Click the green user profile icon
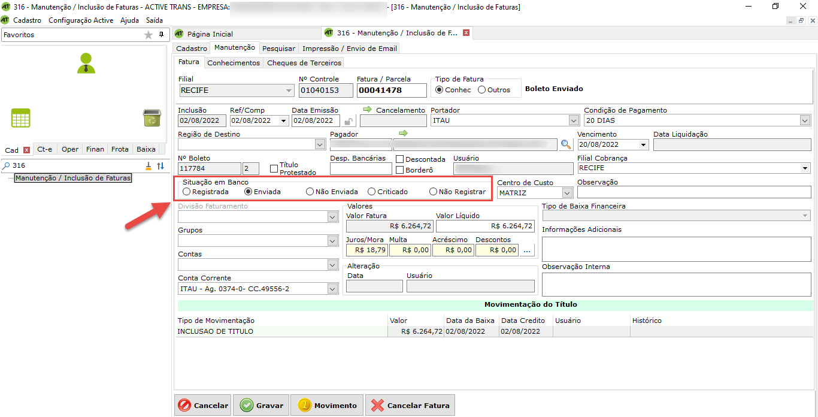 click(x=86, y=64)
